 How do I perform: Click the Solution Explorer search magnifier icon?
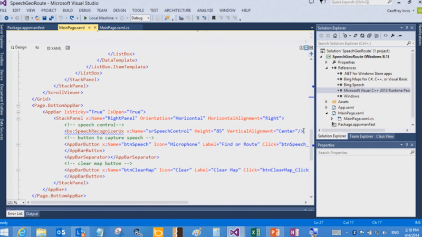[x=409, y=43]
